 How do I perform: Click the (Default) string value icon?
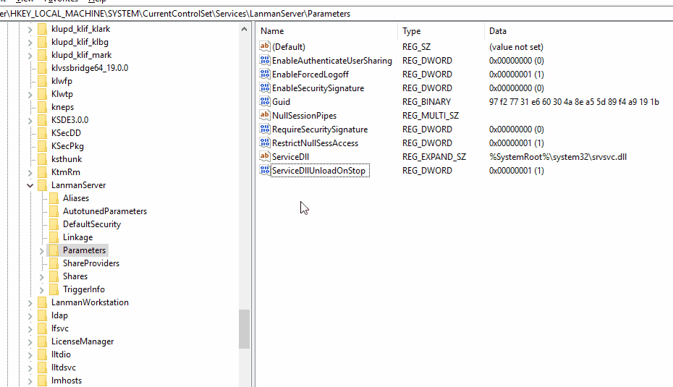265,46
